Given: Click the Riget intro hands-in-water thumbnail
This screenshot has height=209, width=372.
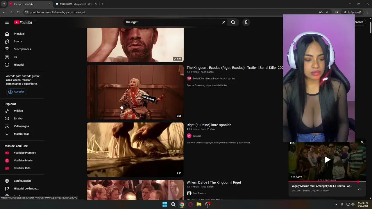Looking at the screenshot, I should (x=135, y=149).
